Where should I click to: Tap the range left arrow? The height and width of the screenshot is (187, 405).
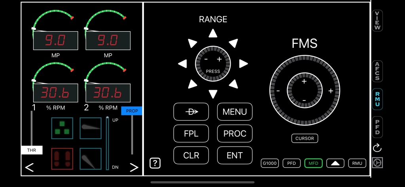[182, 64]
